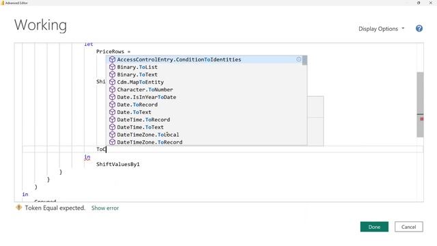437x246 pixels.
Task: Place cursor on the PriceRows line
Action: 113,52
